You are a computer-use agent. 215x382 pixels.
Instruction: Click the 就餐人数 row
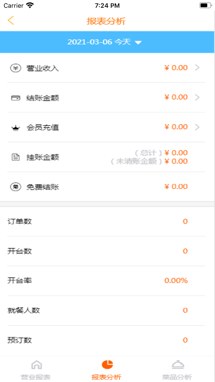pyautogui.click(x=106, y=310)
